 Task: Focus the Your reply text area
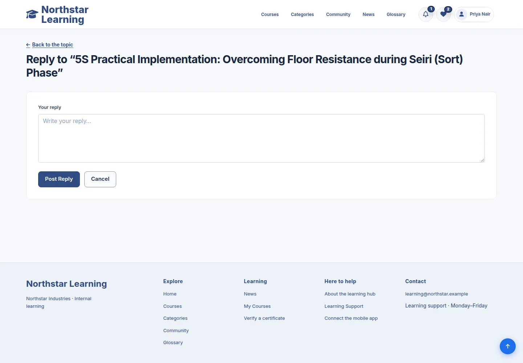point(261,138)
